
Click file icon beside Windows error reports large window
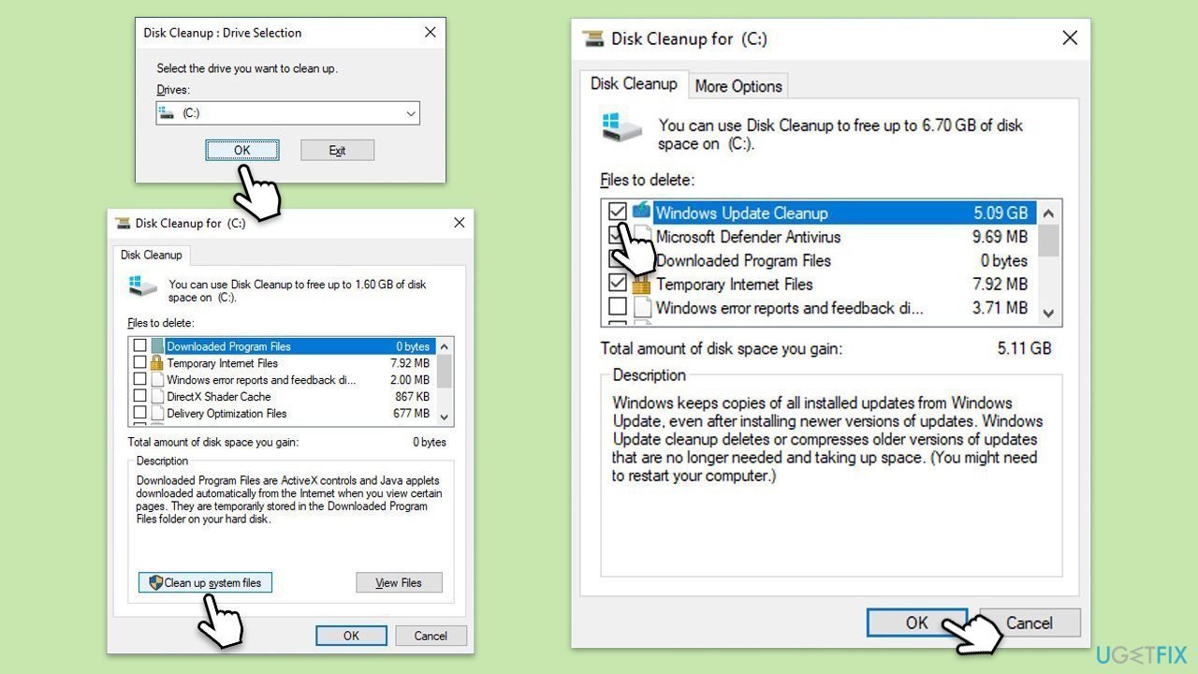tap(641, 307)
